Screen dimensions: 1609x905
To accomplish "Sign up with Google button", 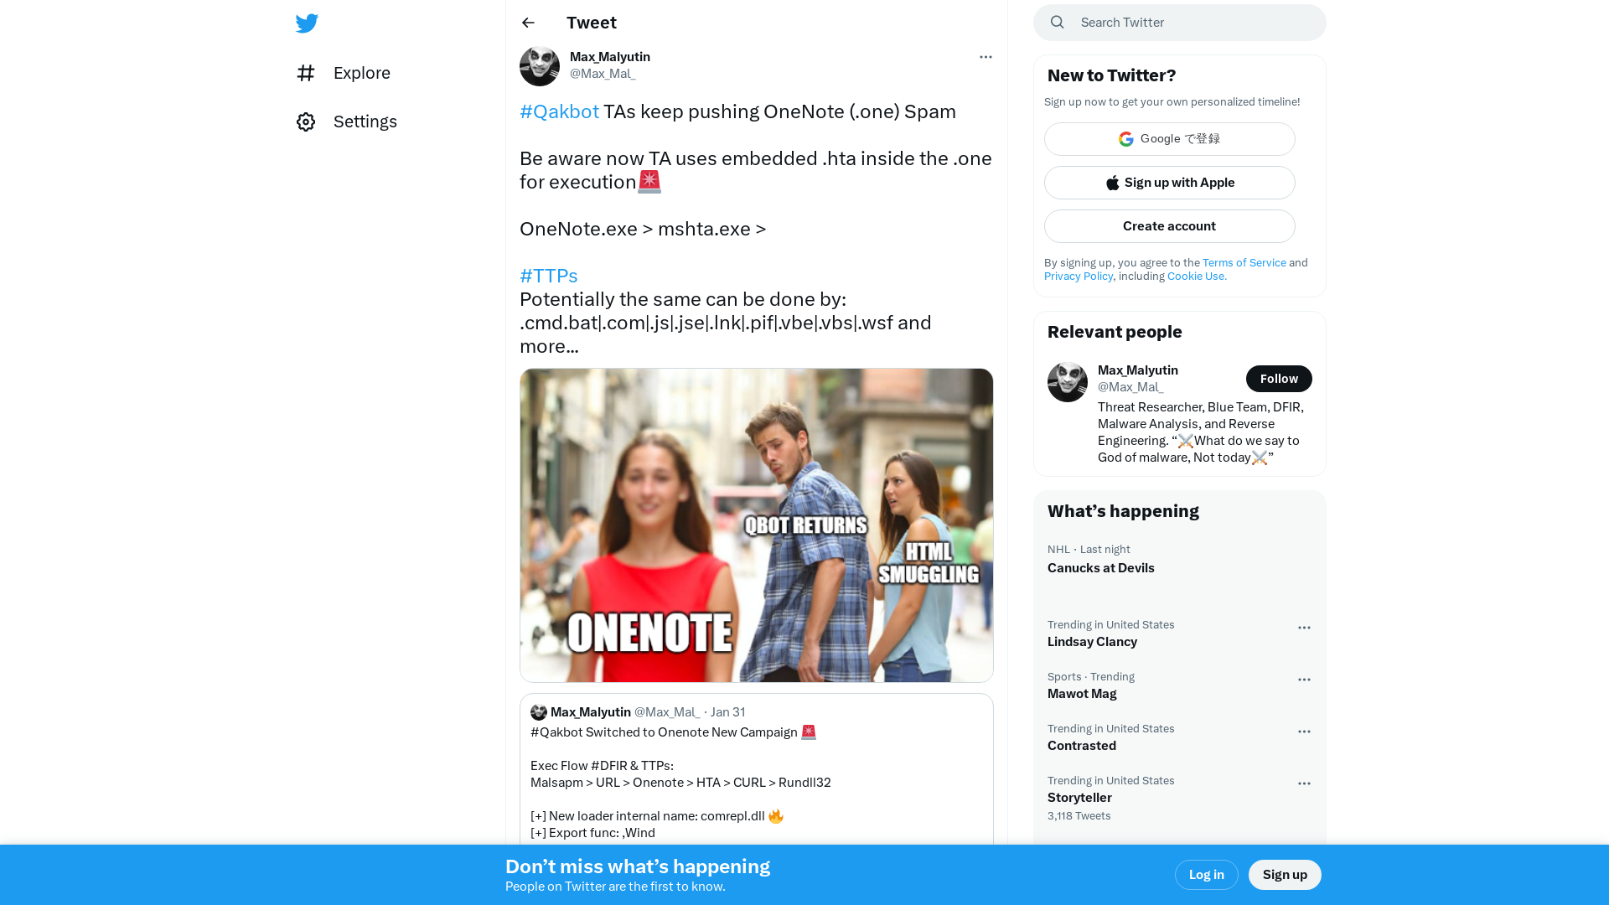I will (x=1170, y=139).
